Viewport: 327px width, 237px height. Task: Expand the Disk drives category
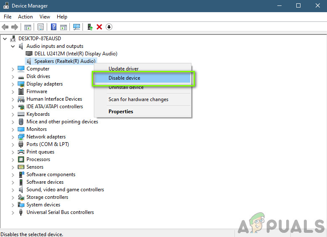click(x=13, y=77)
